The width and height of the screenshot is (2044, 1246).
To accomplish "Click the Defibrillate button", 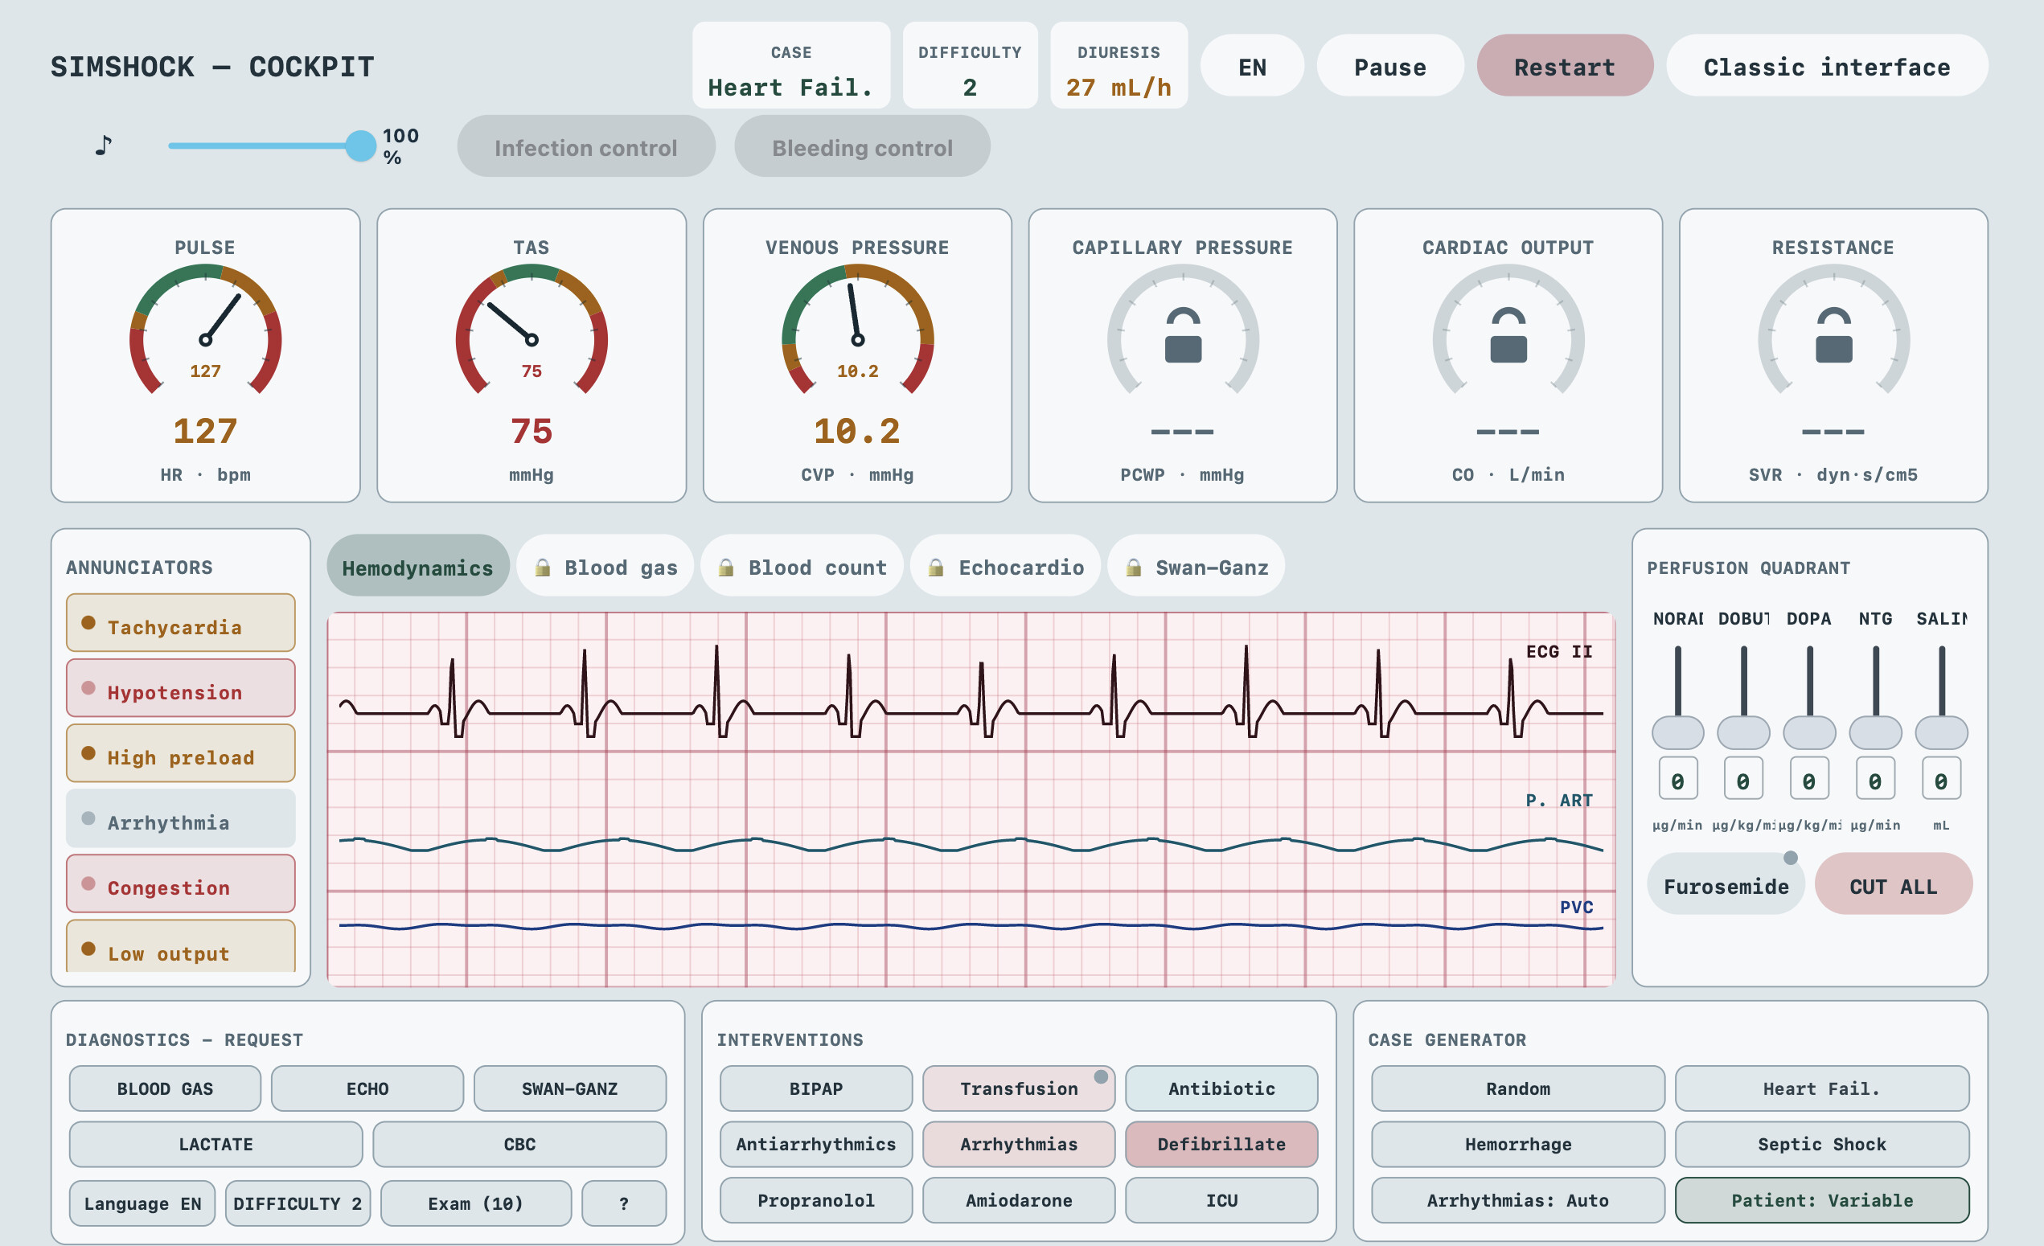I will [1221, 1144].
